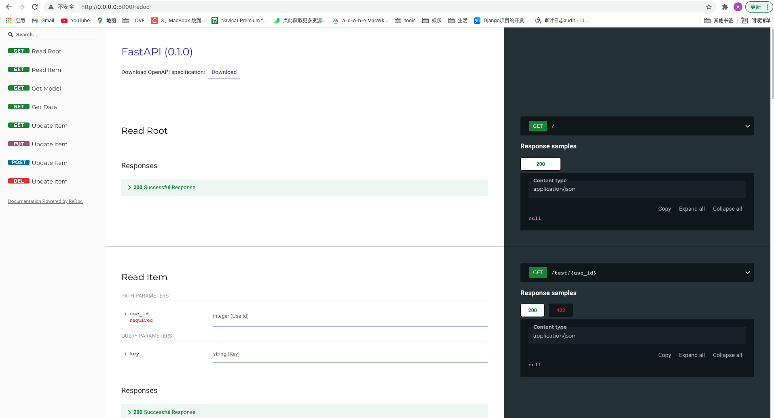Expand 200 Successful Response under Read Root
The image size is (774, 418).
(x=164, y=188)
